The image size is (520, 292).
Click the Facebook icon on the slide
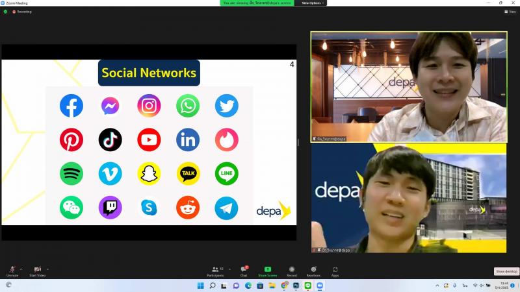point(71,106)
